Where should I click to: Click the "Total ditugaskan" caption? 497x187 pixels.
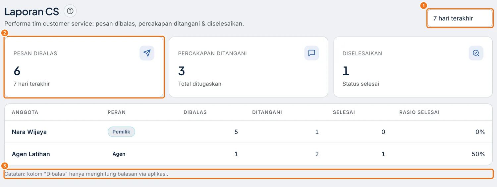200,84
